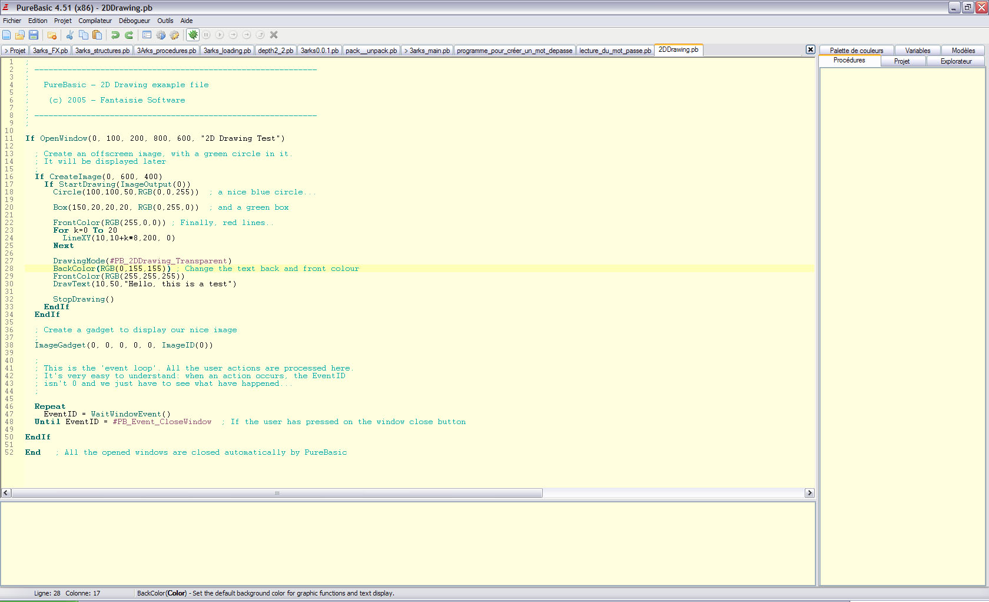Open the Edition menu
The height and width of the screenshot is (602, 989).
tap(38, 21)
